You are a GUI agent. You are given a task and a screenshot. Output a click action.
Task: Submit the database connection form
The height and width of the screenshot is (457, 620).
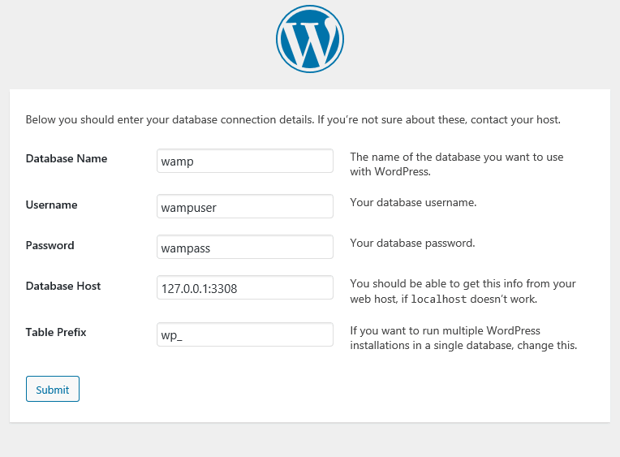coord(53,389)
